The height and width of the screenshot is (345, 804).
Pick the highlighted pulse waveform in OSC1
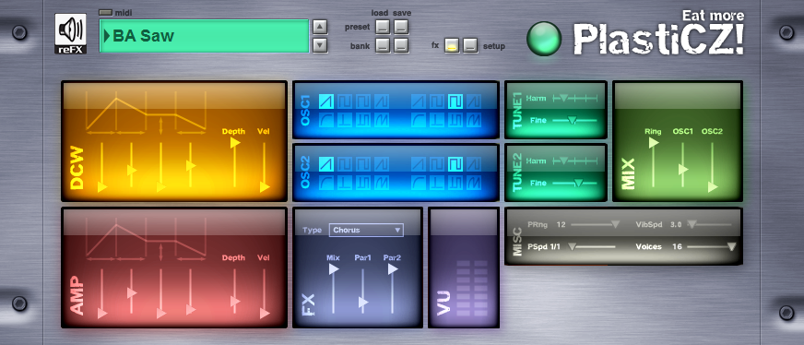tap(455, 101)
